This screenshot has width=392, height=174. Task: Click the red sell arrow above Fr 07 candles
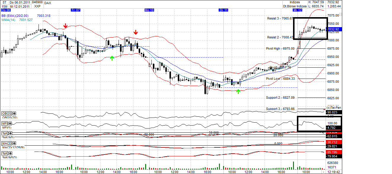pos(65,26)
